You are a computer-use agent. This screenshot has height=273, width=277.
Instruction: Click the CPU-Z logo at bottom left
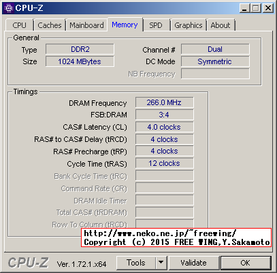point(28,263)
